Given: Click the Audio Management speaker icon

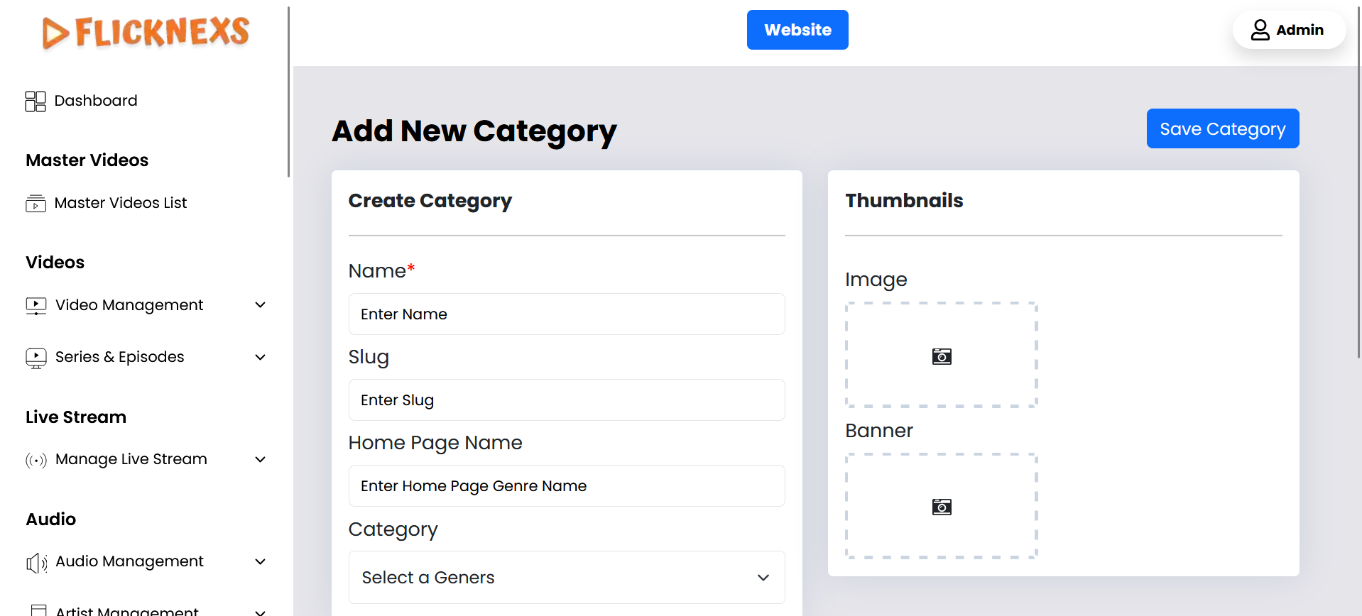Looking at the screenshot, I should (x=36, y=563).
